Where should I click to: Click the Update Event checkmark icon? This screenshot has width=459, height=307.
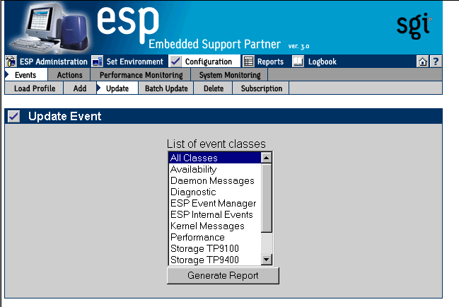13,116
